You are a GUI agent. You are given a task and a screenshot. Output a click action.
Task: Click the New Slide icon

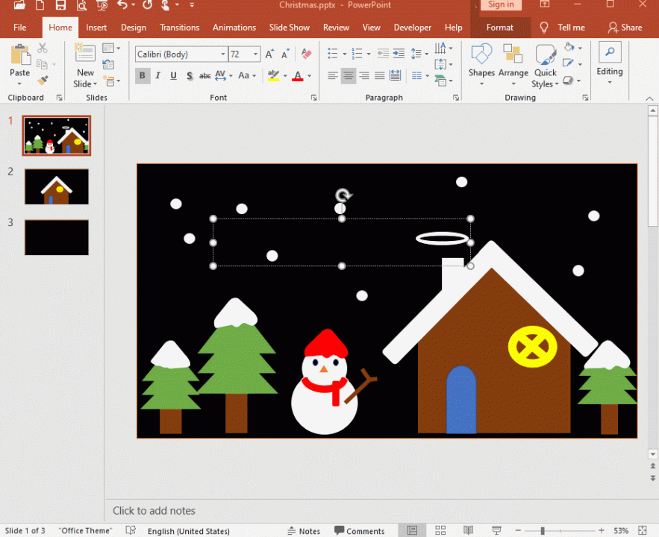[x=85, y=53]
